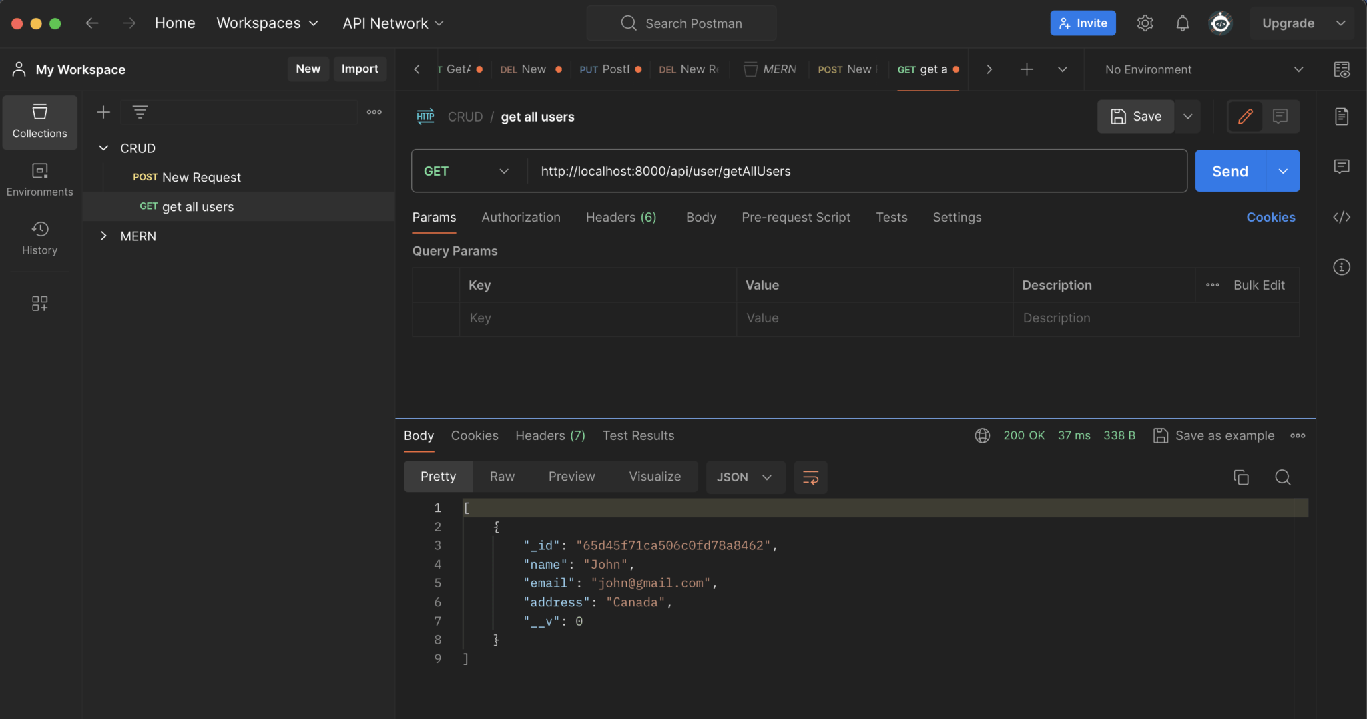Open the tab list dropdown chevron
The width and height of the screenshot is (1367, 719).
point(1062,69)
